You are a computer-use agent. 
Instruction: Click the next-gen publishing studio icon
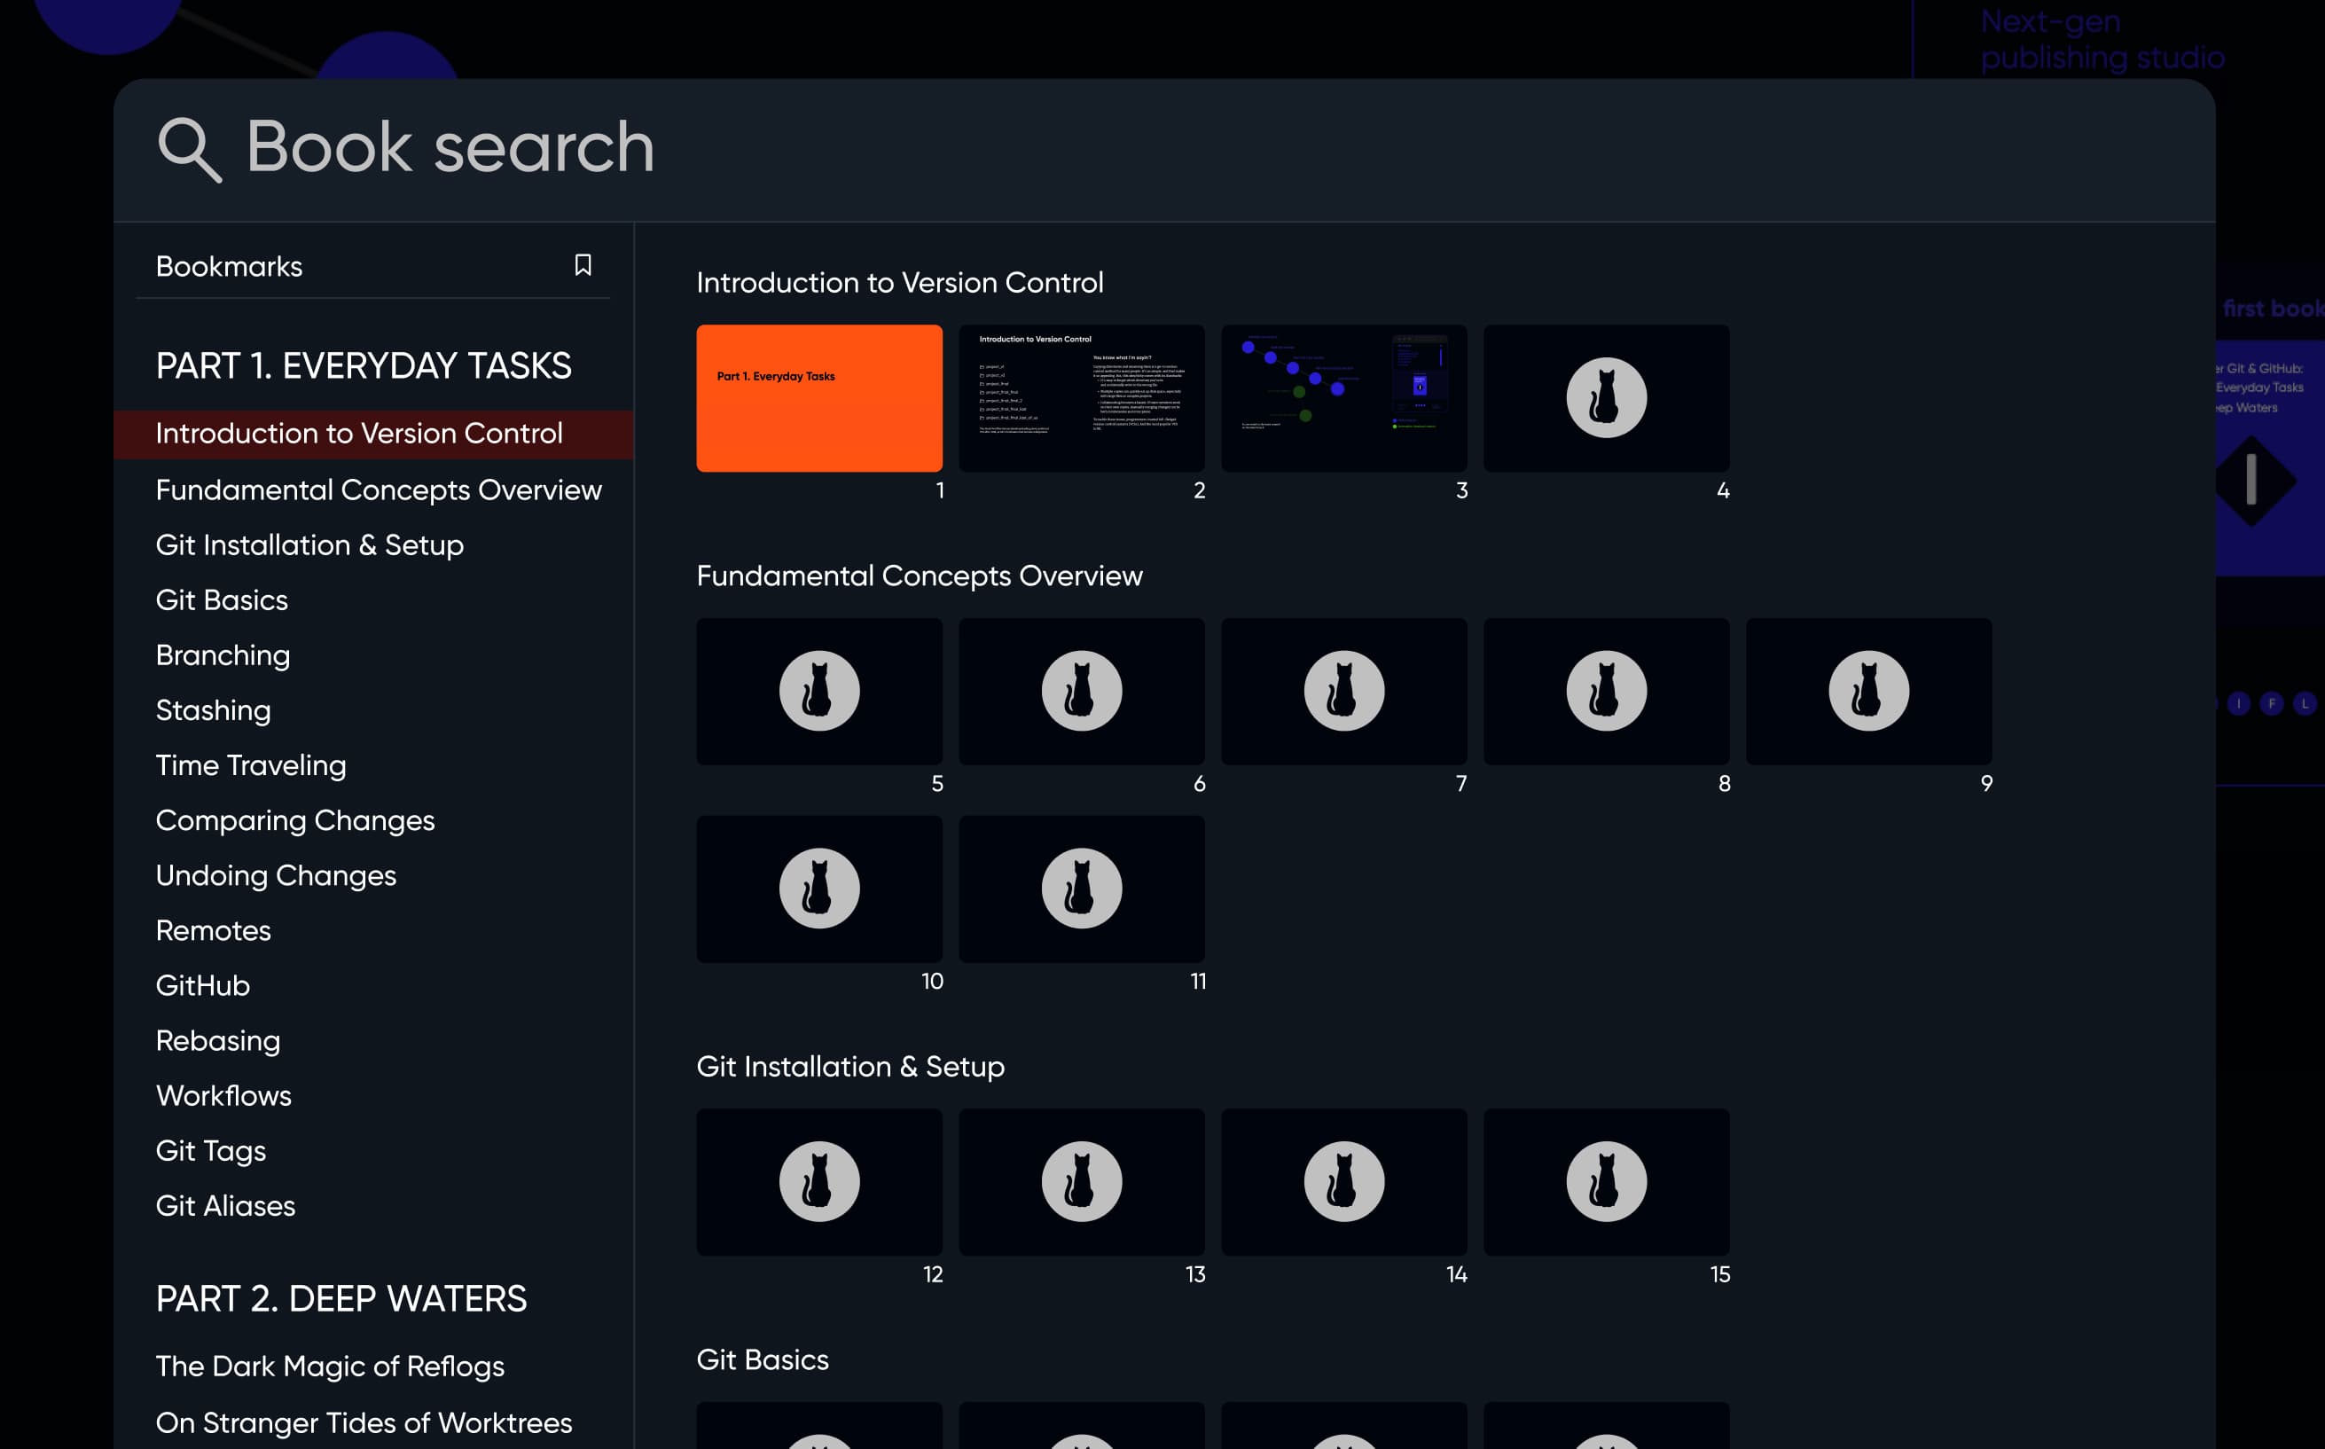coord(2103,36)
